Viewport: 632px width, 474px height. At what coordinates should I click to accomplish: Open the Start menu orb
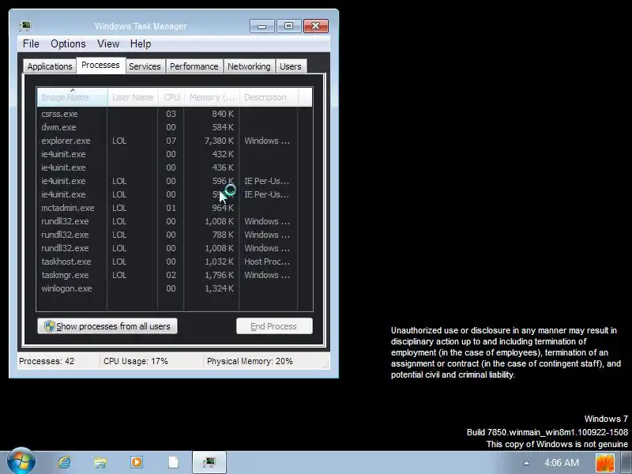(x=21, y=461)
